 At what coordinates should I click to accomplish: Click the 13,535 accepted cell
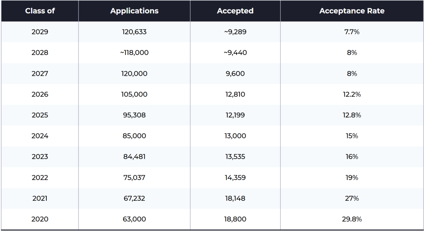[235, 156]
